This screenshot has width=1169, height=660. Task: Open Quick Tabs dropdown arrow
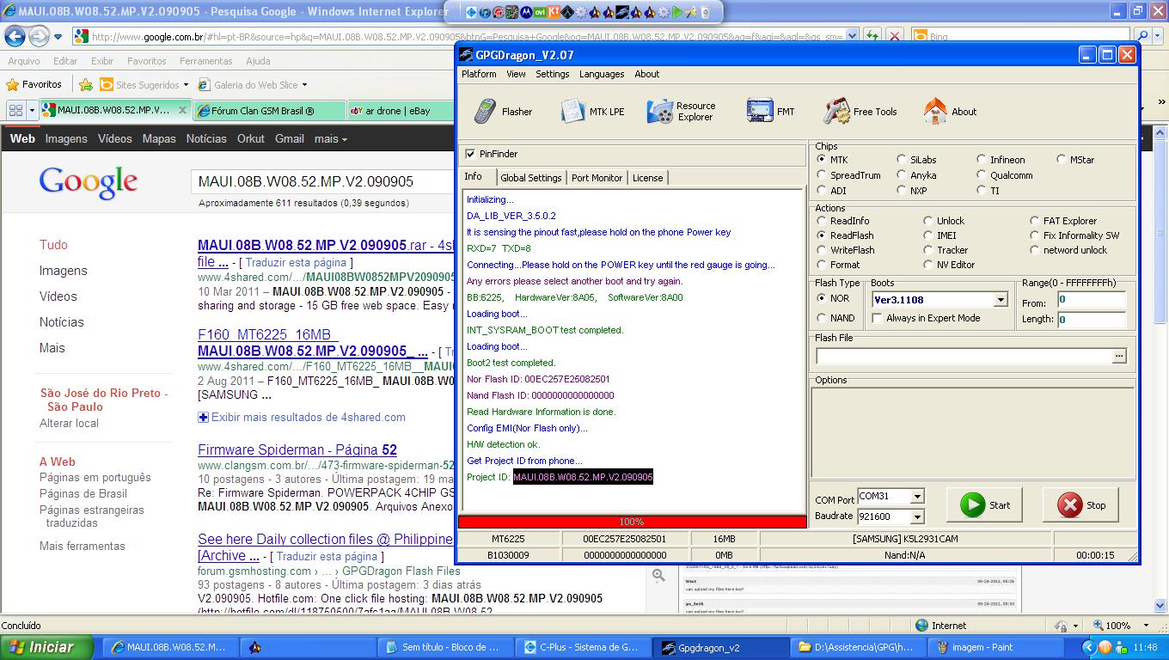pyautogui.click(x=32, y=111)
